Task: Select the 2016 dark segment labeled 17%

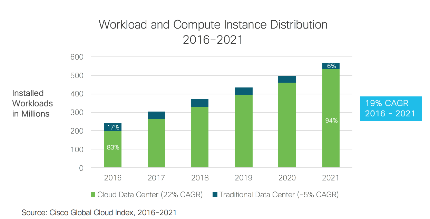Action: [x=113, y=127]
